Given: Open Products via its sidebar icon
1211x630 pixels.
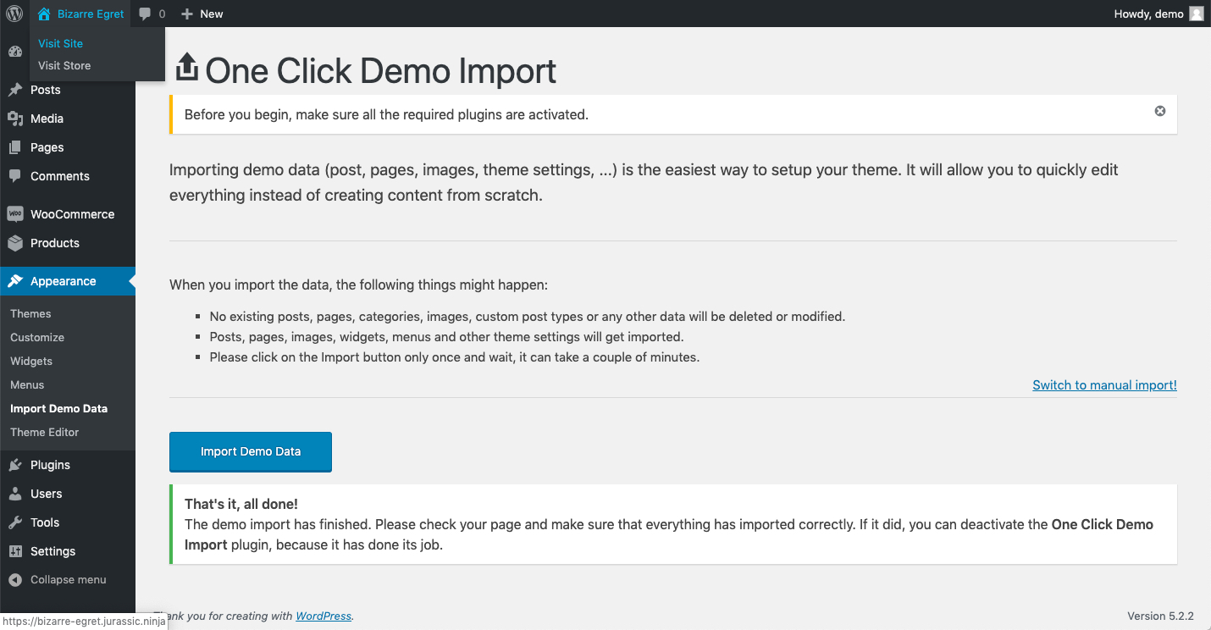Looking at the screenshot, I should click(14, 243).
